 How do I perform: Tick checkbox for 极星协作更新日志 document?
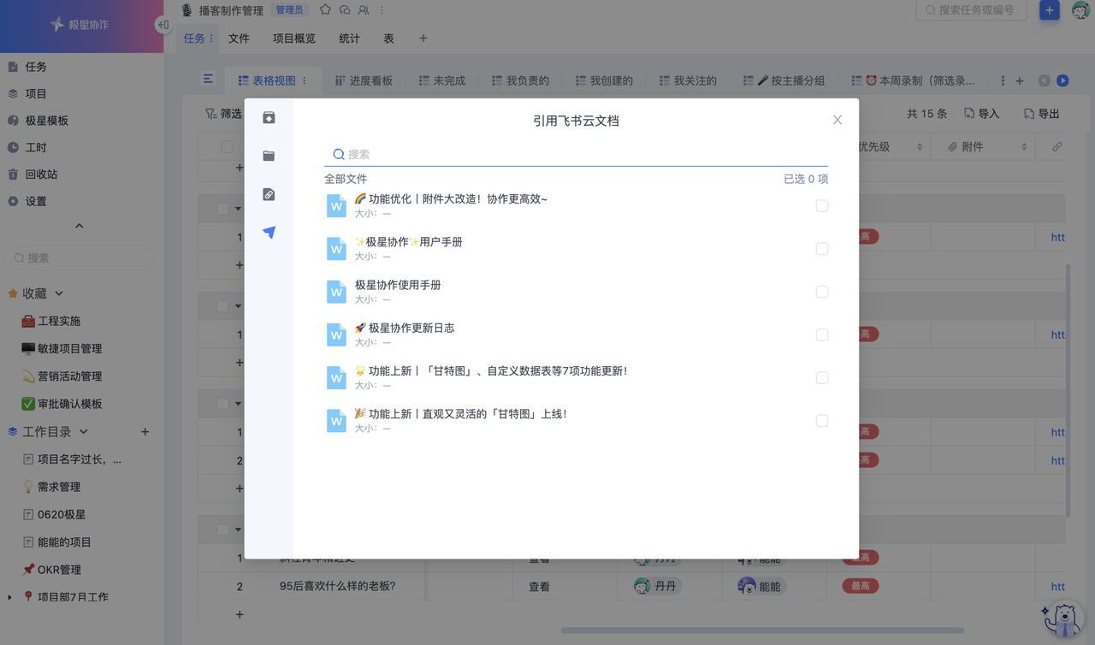coord(822,334)
